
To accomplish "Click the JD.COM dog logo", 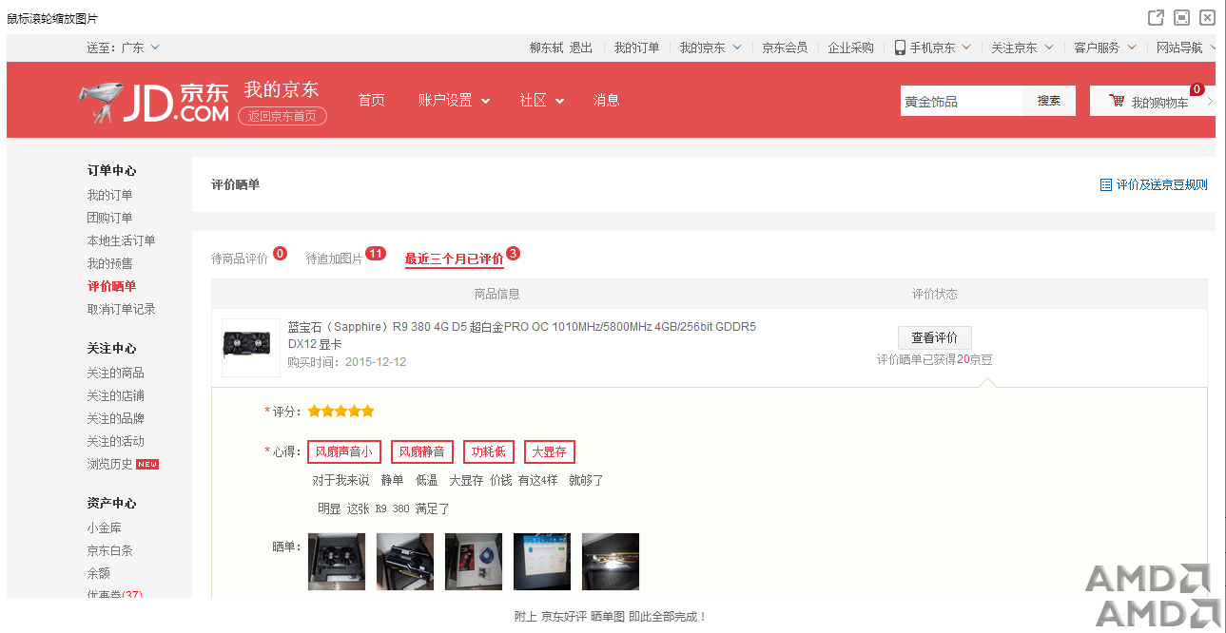I will tap(154, 103).
